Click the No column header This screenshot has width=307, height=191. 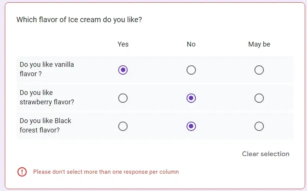pos(191,44)
